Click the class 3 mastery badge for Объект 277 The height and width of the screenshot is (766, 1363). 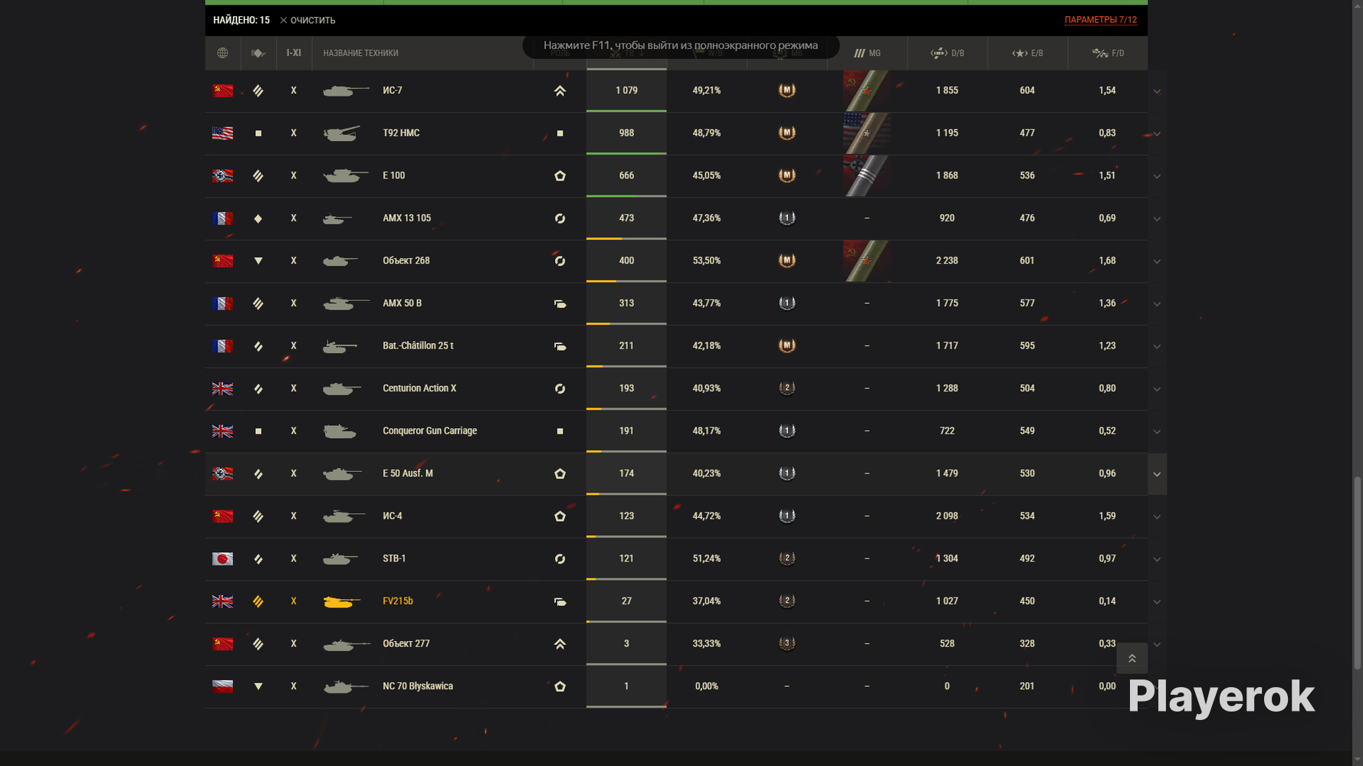[x=787, y=643]
